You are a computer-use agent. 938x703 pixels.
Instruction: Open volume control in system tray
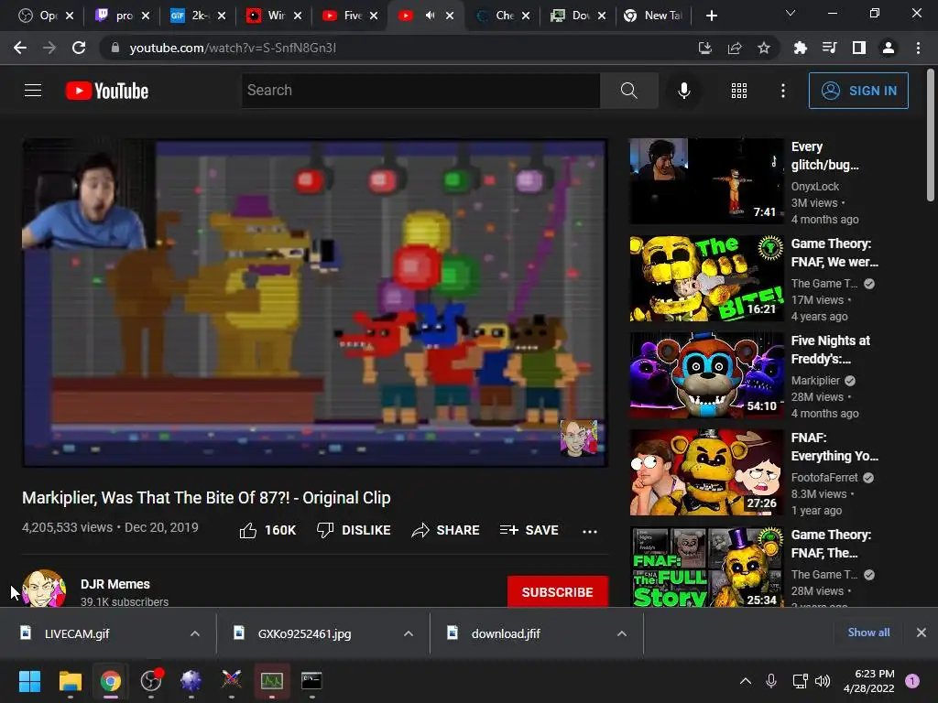[823, 680]
